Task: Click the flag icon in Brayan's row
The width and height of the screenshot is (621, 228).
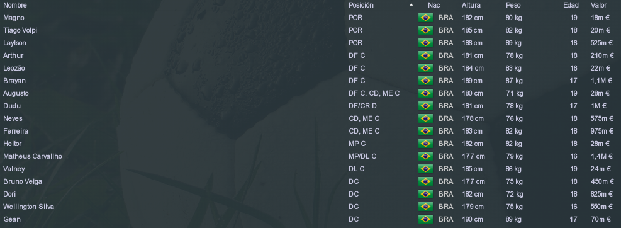Action: pos(425,81)
